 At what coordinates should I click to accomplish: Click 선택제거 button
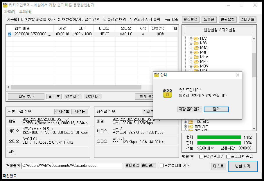(73, 96)
